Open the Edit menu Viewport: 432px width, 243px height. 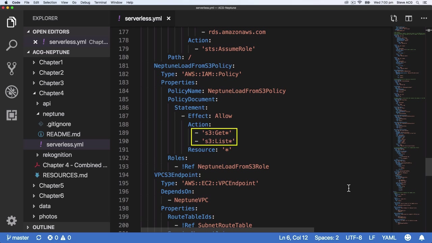click(x=36, y=2)
